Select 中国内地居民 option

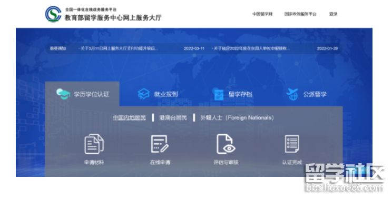[x=129, y=117]
